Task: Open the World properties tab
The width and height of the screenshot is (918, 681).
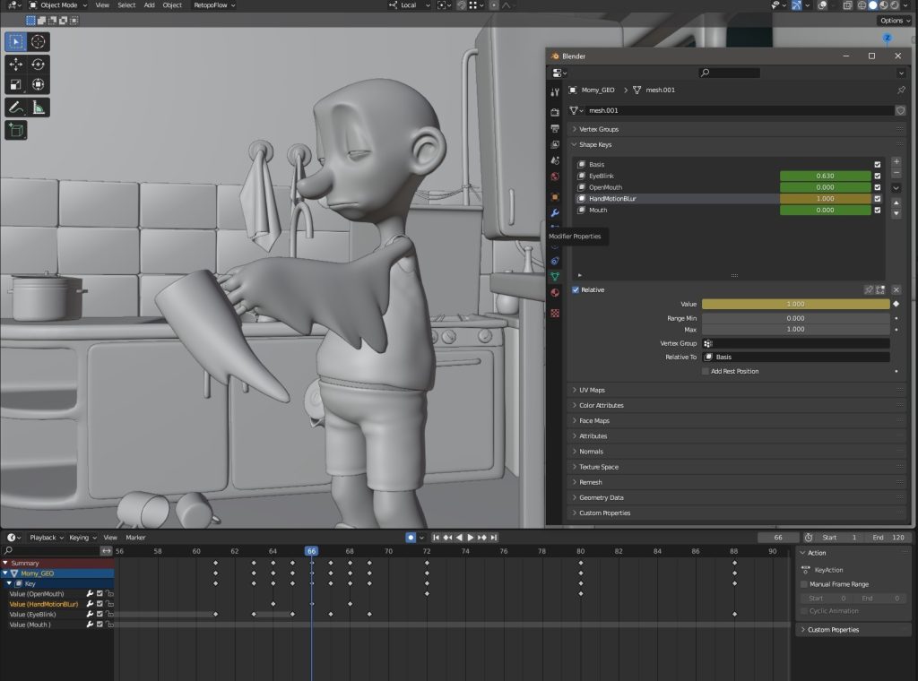Action: click(x=554, y=177)
